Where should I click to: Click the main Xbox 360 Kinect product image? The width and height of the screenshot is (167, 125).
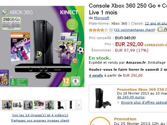tap(42, 46)
